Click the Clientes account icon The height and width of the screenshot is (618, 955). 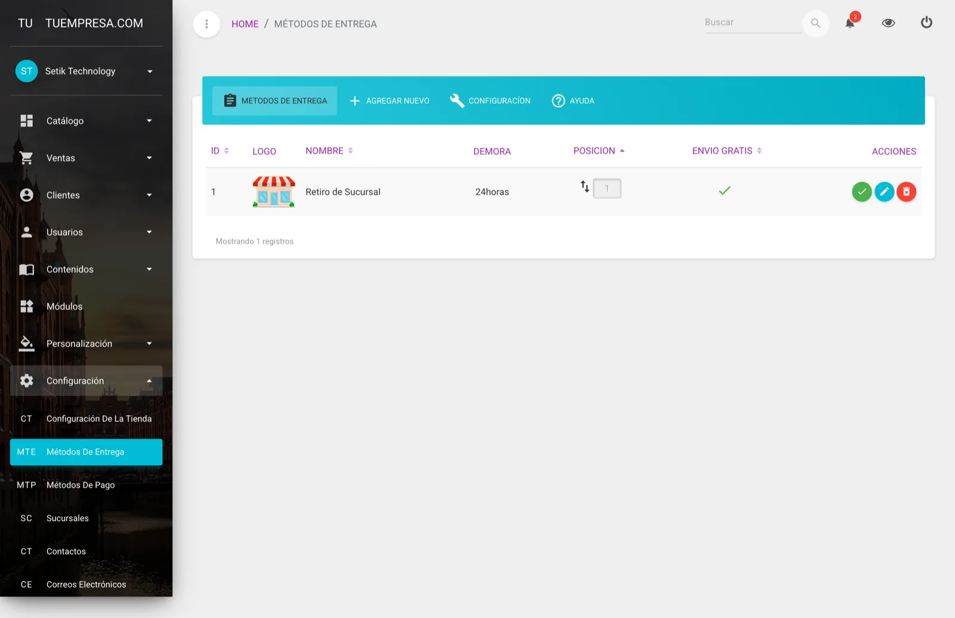pos(27,195)
